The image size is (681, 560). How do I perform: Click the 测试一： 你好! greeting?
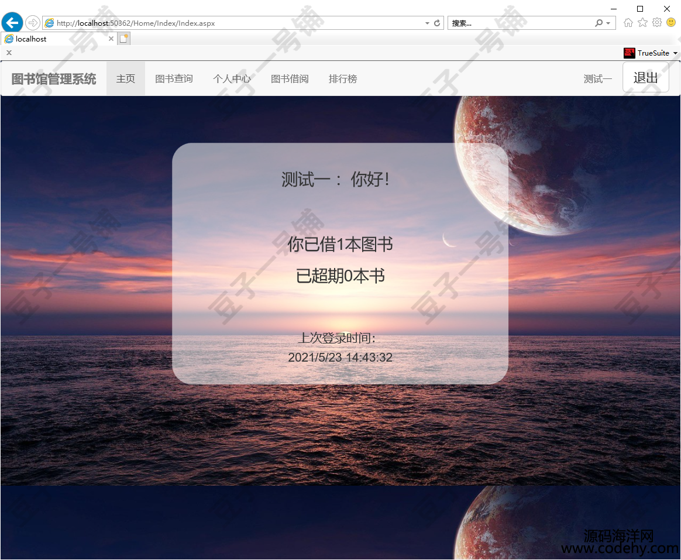335,179
